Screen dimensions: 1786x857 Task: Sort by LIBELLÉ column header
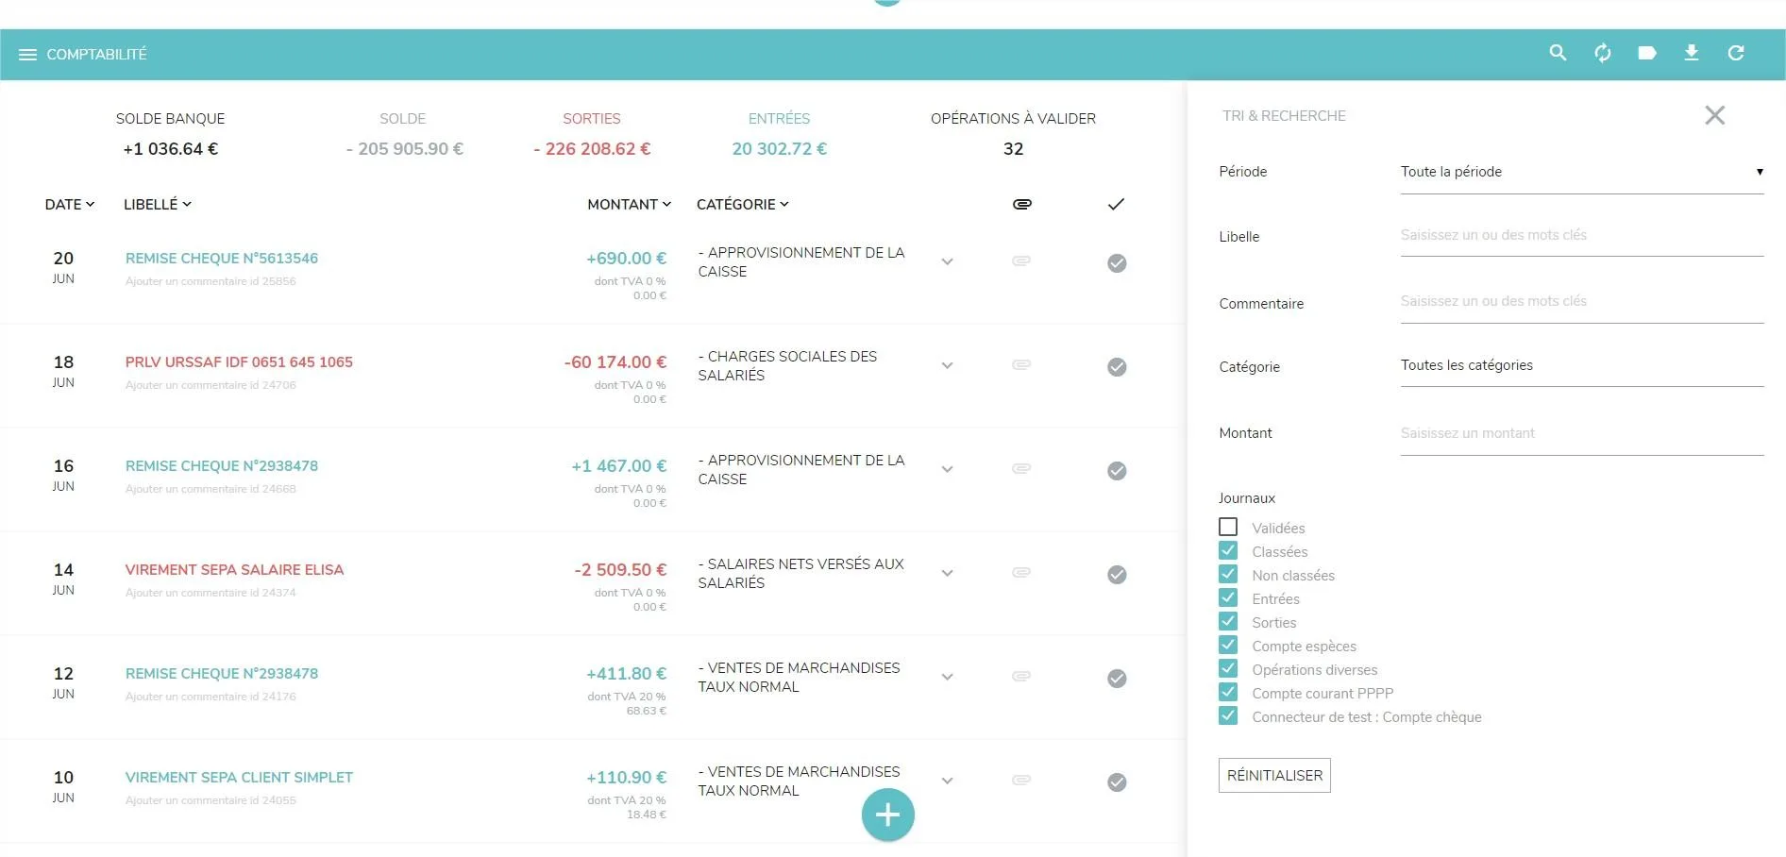[x=158, y=204]
